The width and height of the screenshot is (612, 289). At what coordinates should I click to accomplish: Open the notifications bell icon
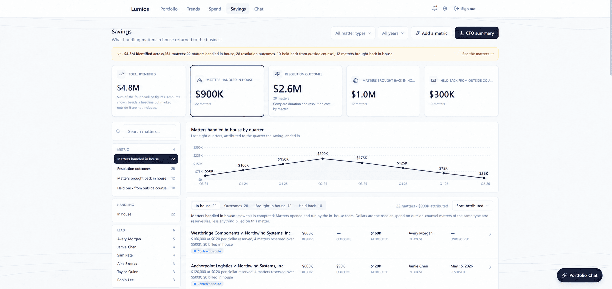coord(435,9)
